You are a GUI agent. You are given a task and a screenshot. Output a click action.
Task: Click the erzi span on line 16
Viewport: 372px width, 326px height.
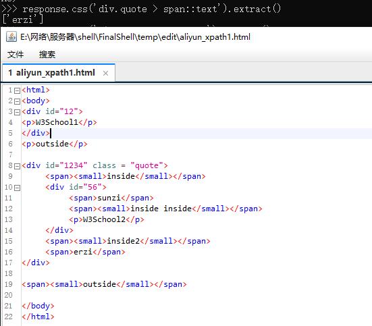pos(86,252)
